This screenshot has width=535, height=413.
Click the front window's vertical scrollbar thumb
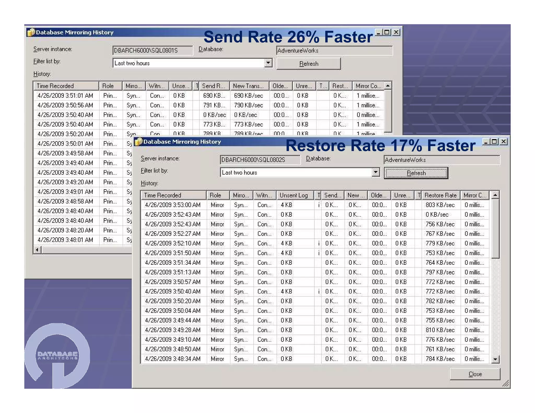(x=495, y=229)
